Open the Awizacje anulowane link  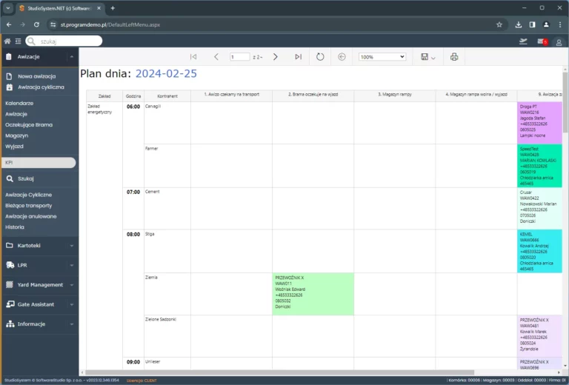[x=31, y=216]
